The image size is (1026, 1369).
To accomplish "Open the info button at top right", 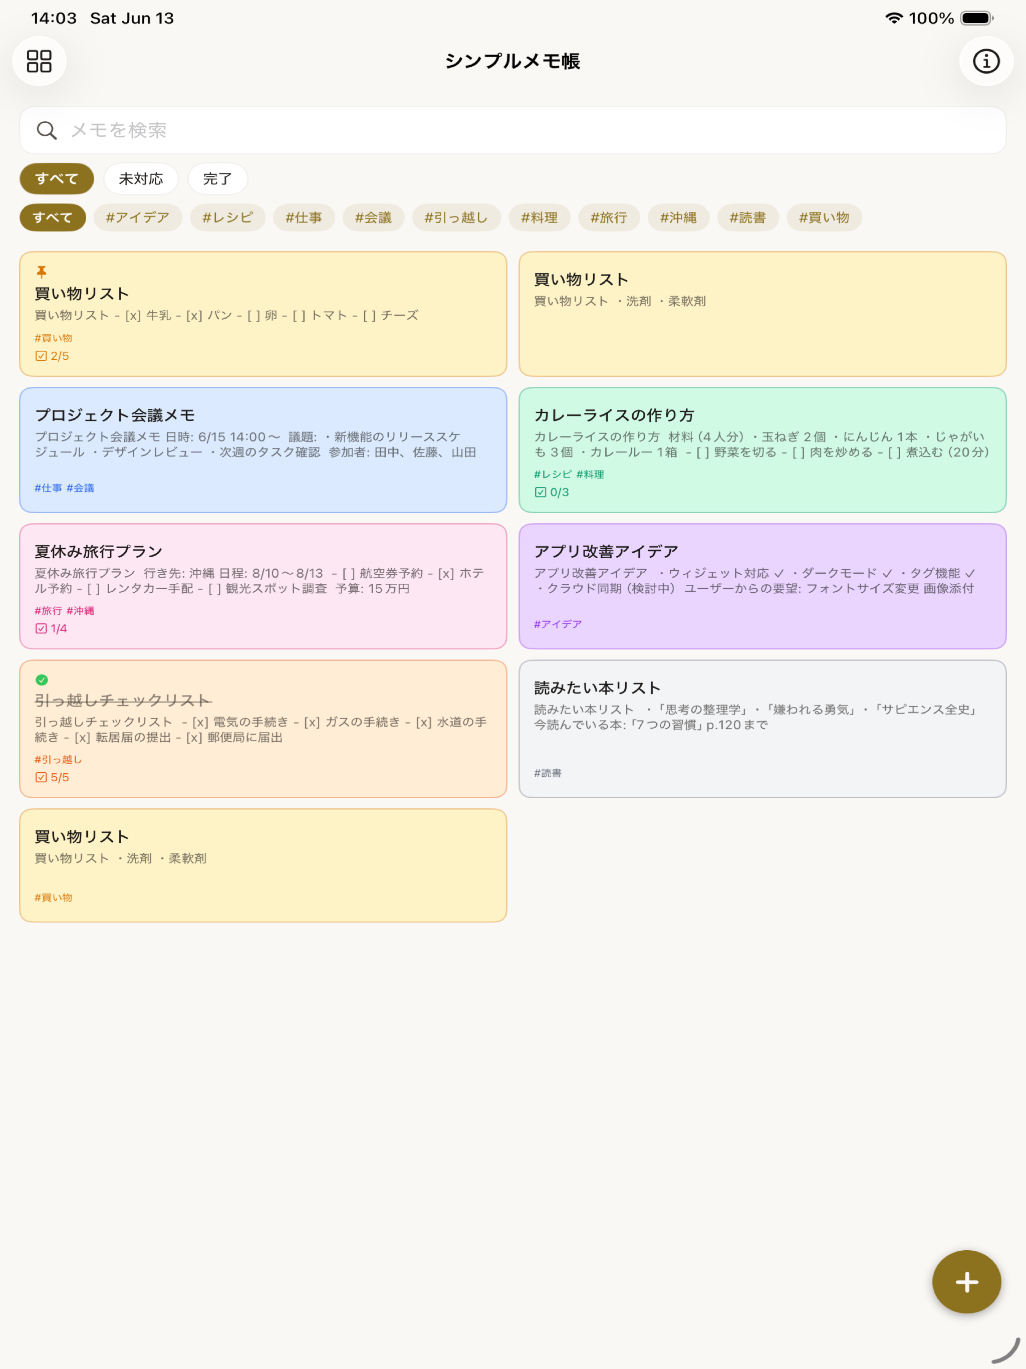I will tap(986, 61).
